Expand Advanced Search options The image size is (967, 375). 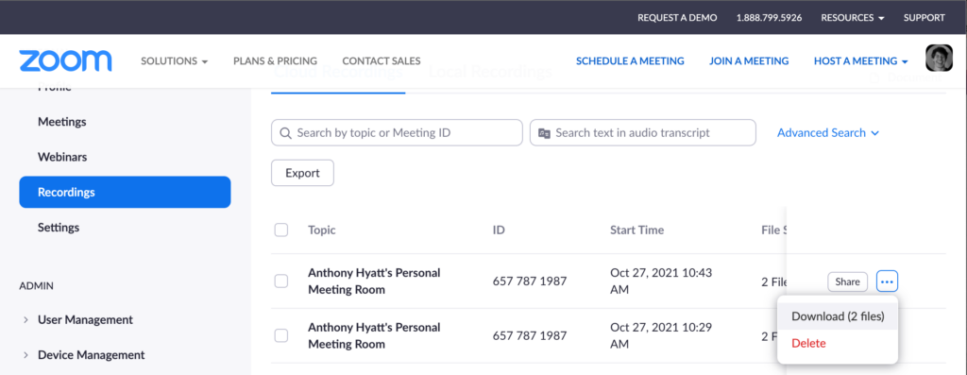pos(827,132)
